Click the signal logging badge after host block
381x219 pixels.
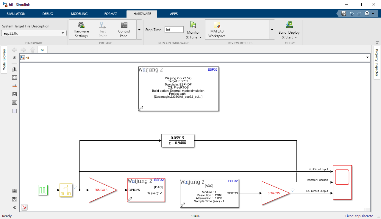(75, 187)
